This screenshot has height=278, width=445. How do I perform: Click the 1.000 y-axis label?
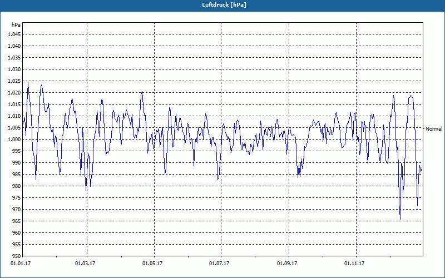pos(14,140)
